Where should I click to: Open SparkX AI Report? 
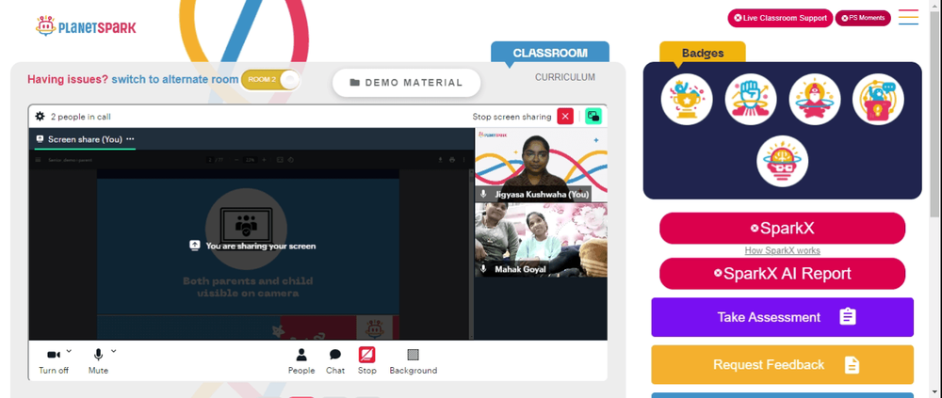tap(782, 274)
